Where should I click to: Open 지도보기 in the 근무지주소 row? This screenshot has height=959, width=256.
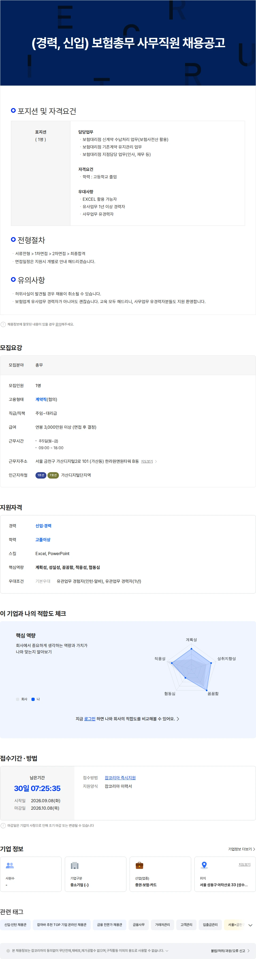(147, 462)
